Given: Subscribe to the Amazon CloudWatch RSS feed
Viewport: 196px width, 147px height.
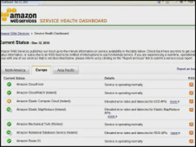Looking at the screenshot, I should tap(191, 93).
